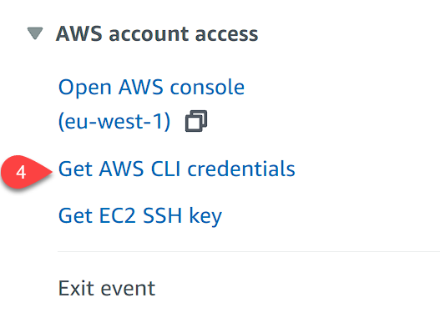Click the gray disclosure triangle
The image size is (440, 323).
pyautogui.click(x=35, y=33)
